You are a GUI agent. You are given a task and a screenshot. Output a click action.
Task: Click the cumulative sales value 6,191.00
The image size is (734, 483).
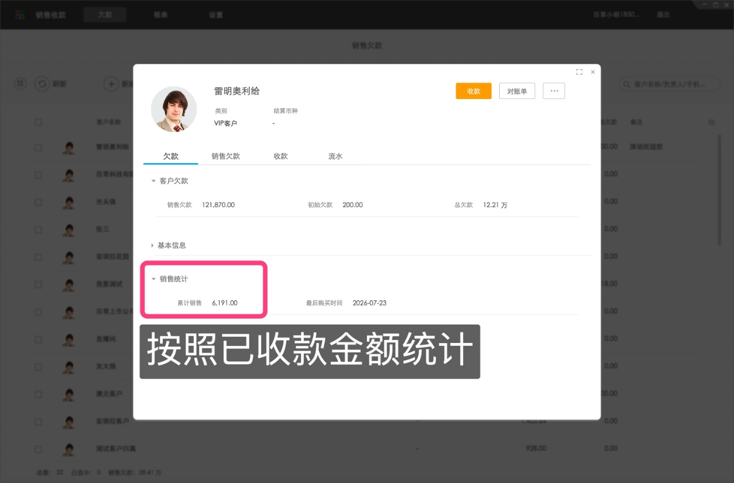(x=224, y=303)
